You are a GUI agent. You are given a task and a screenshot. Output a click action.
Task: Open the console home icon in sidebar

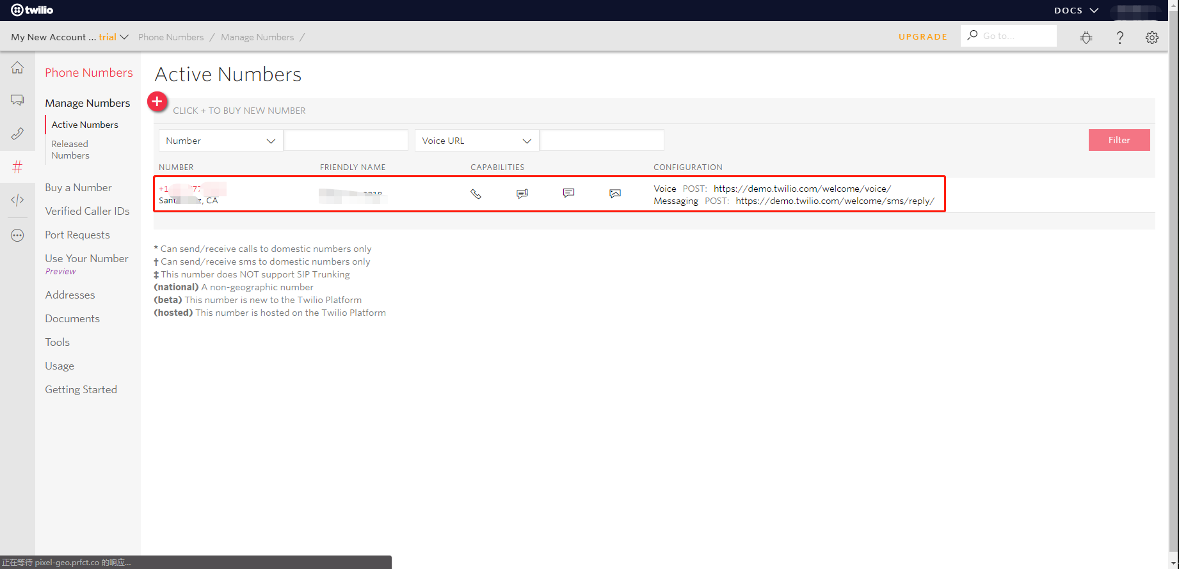pyautogui.click(x=17, y=68)
